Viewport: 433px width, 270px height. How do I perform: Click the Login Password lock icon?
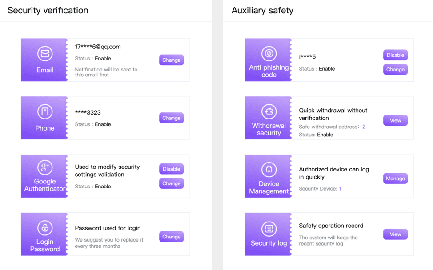(45, 228)
